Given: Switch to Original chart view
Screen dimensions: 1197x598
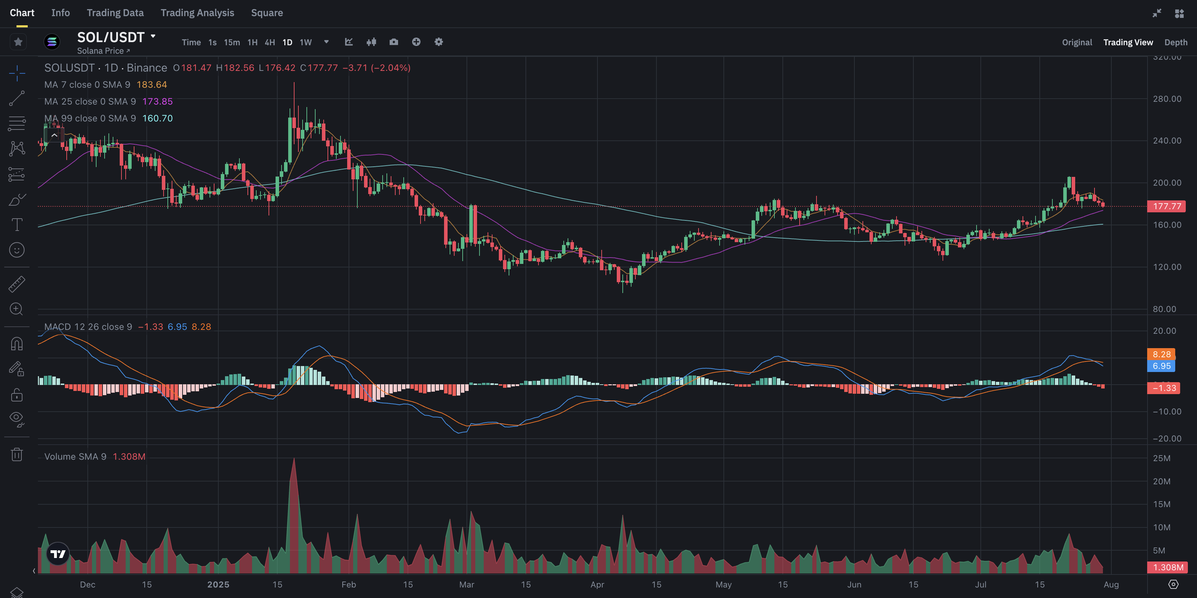Looking at the screenshot, I should click(1077, 42).
